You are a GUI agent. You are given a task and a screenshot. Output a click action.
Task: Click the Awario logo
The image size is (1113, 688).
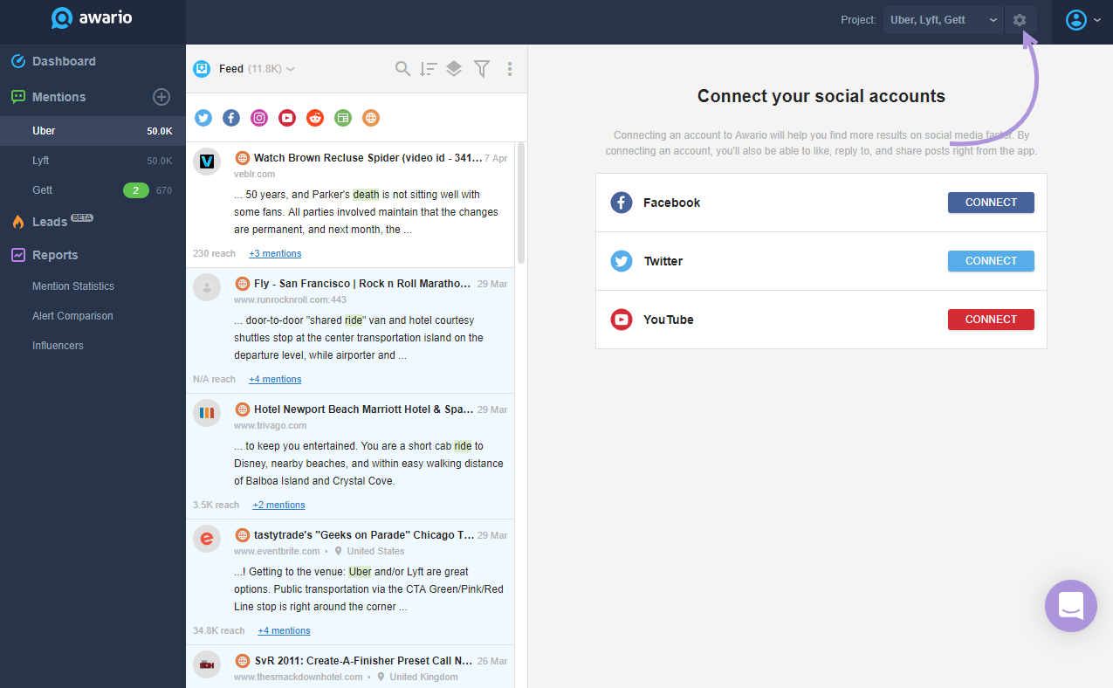tap(92, 18)
